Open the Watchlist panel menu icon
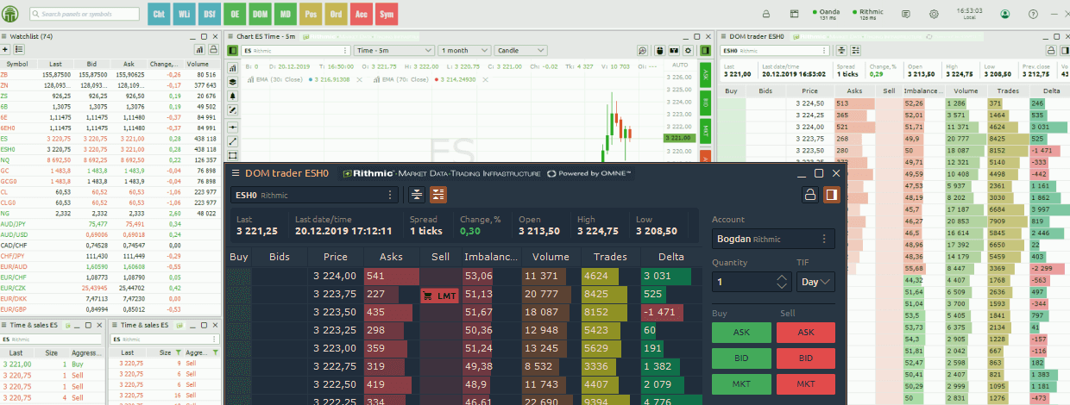1070x405 pixels. pyautogui.click(x=4, y=37)
